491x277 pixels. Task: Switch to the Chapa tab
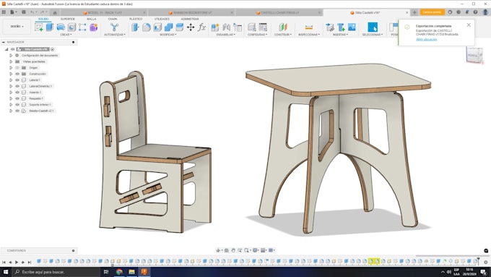point(113,19)
